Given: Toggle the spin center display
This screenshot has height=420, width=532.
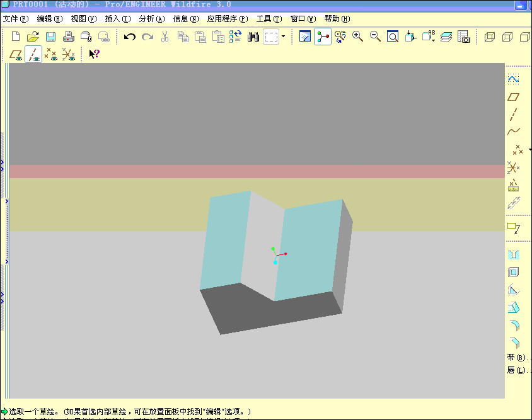Looking at the screenshot, I should 322,37.
